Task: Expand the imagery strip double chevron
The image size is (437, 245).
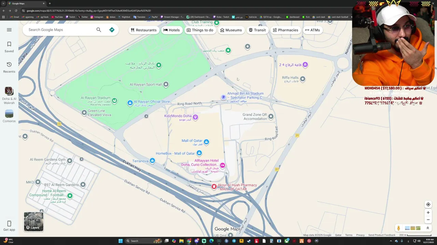Action: pos(427,228)
